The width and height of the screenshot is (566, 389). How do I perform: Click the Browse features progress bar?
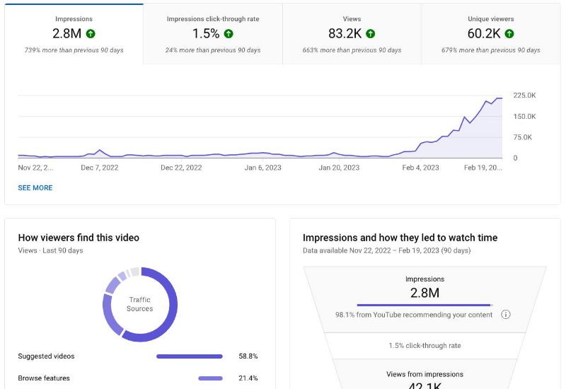click(210, 378)
